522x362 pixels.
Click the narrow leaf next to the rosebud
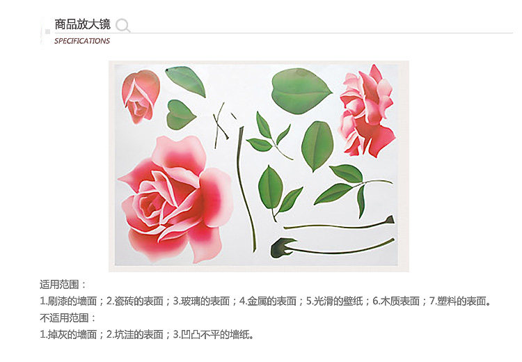click(186, 81)
